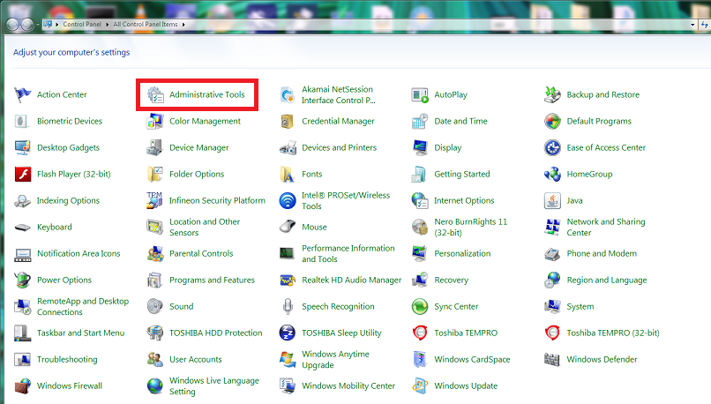711x404 pixels.
Task: Click the Administrative Tools icon
Action: [x=155, y=94]
